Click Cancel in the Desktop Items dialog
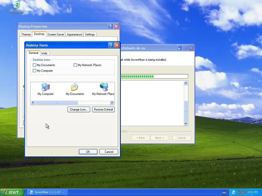 (x=109, y=152)
